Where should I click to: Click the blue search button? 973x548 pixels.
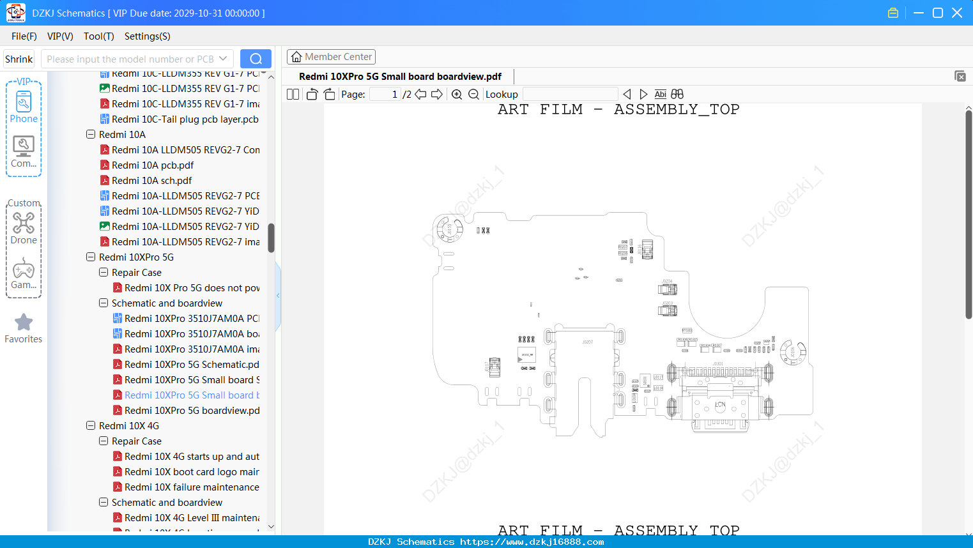(256, 59)
